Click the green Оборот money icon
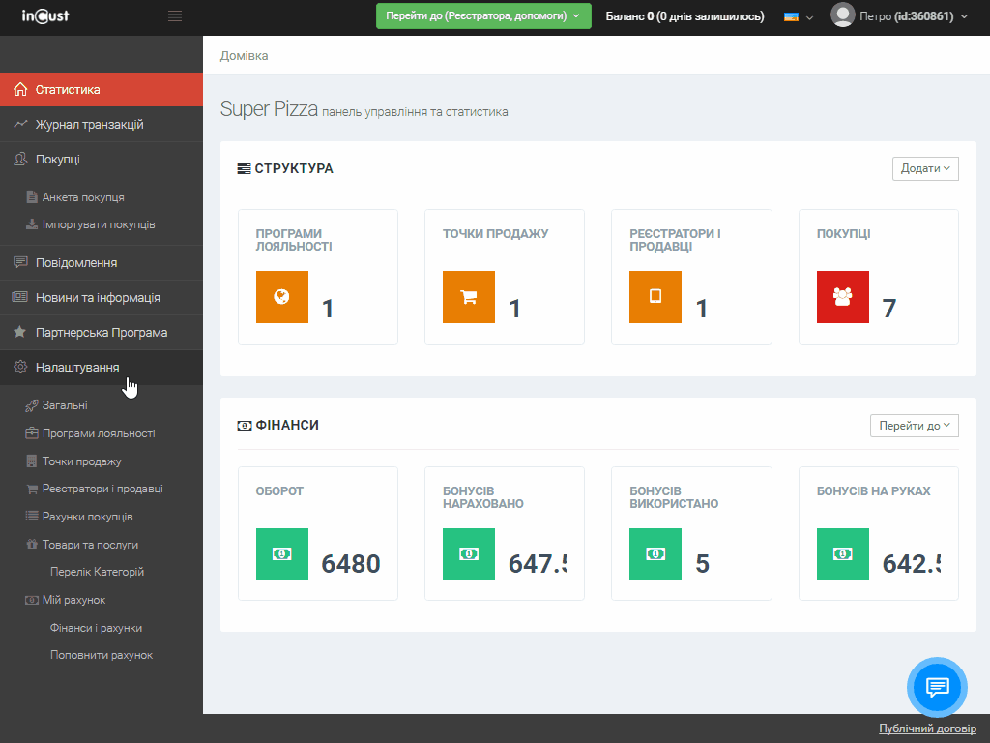The width and height of the screenshot is (990, 743). coord(282,554)
